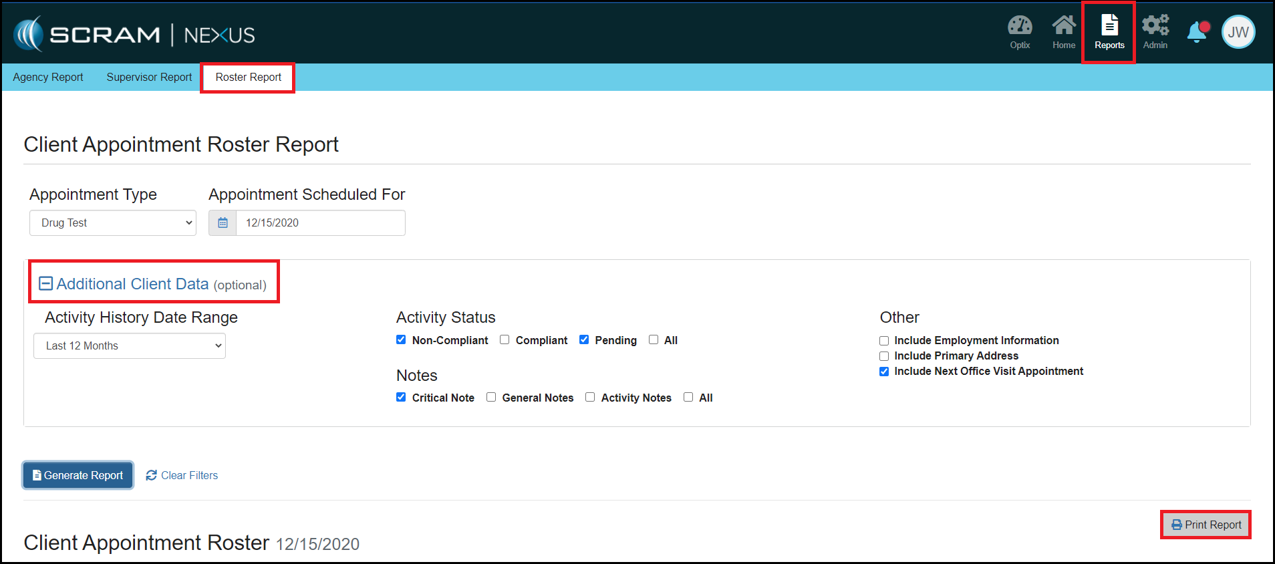Screen dimensions: 1275x564
Task: Enable the General Notes checkbox
Action: click(x=491, y=397)
